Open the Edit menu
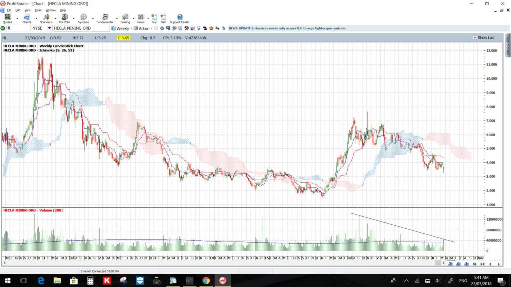The height and width of the screenshot is (287, 511). tap(18, 10)
